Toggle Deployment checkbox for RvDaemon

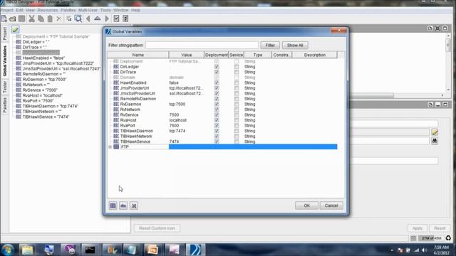(x=217, y=105)
